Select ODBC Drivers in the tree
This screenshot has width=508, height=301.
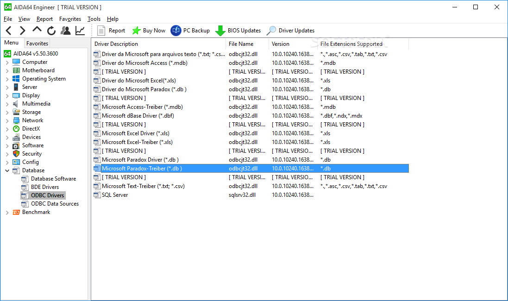pos(47,195)
